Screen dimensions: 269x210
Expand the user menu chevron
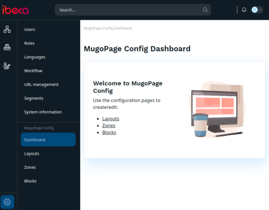coord(260,10)
